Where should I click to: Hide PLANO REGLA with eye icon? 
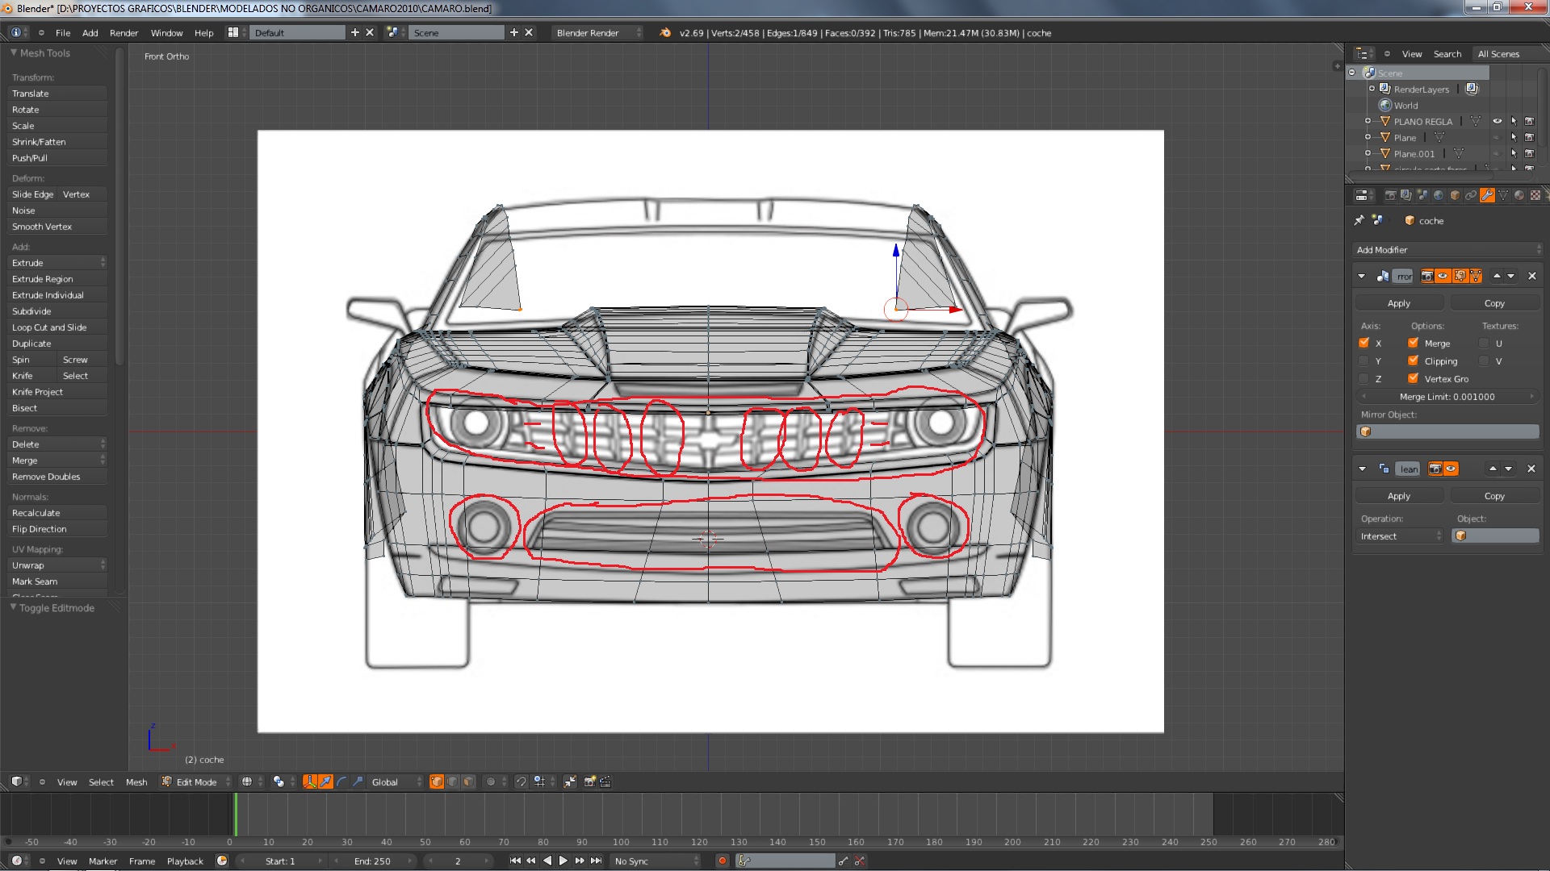(x=1497, y=121)
